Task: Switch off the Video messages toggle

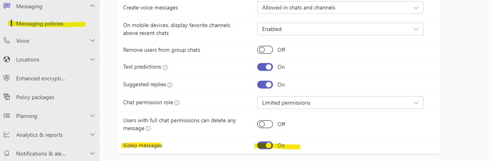Action: pos(265,145)
